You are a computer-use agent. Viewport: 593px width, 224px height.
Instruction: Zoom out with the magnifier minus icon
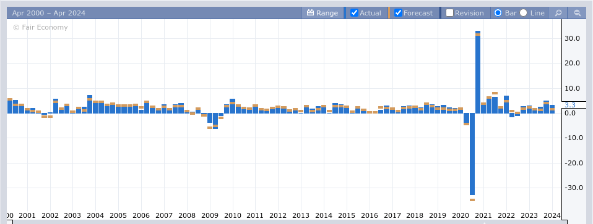577,13
